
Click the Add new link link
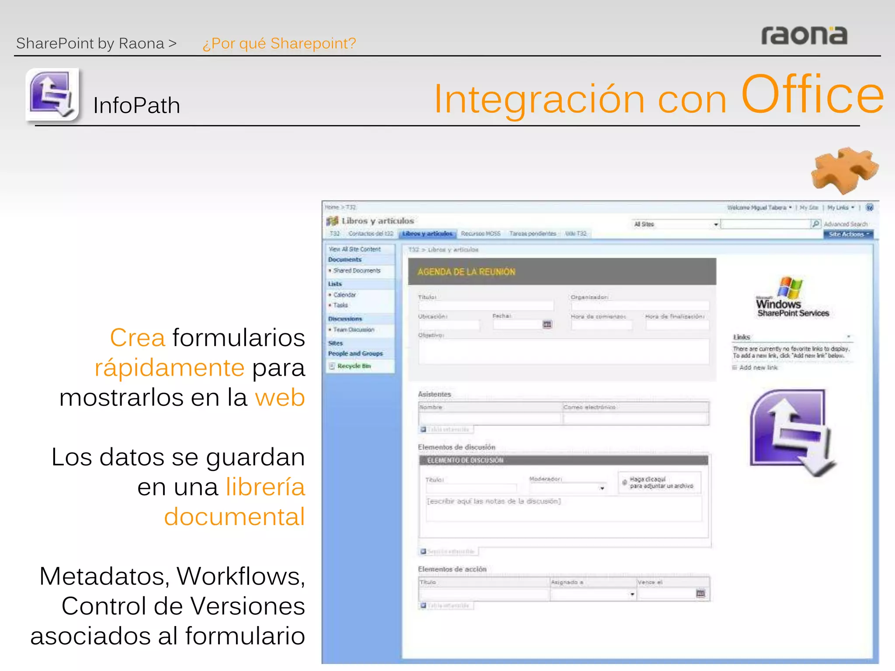click(x=759, y=368)
